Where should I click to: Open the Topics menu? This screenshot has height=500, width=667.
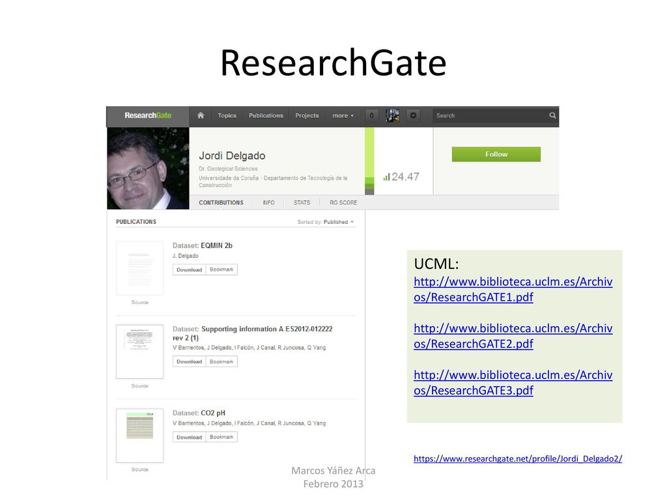[x=227, y=115]
